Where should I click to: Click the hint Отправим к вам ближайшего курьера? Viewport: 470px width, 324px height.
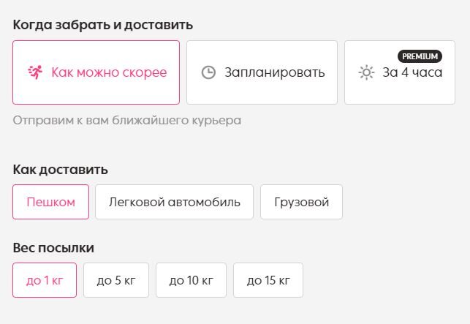click(x=127, y=121)
